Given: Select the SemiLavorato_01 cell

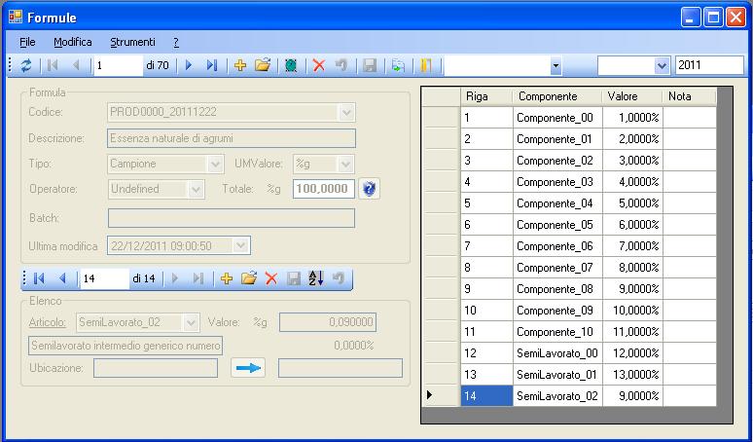Looking at the screenshot, I should (x=557, y=374).
